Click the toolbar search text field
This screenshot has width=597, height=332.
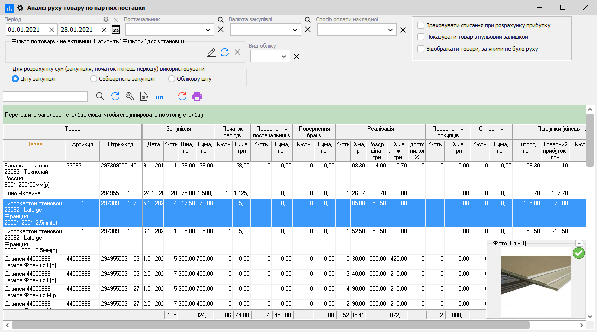point(45,96)
